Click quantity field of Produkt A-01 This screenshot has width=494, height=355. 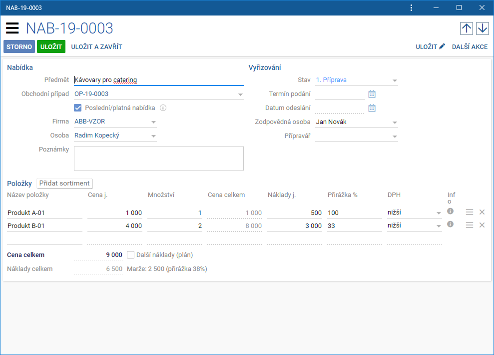pyautogui.click(x=174, y=213)
